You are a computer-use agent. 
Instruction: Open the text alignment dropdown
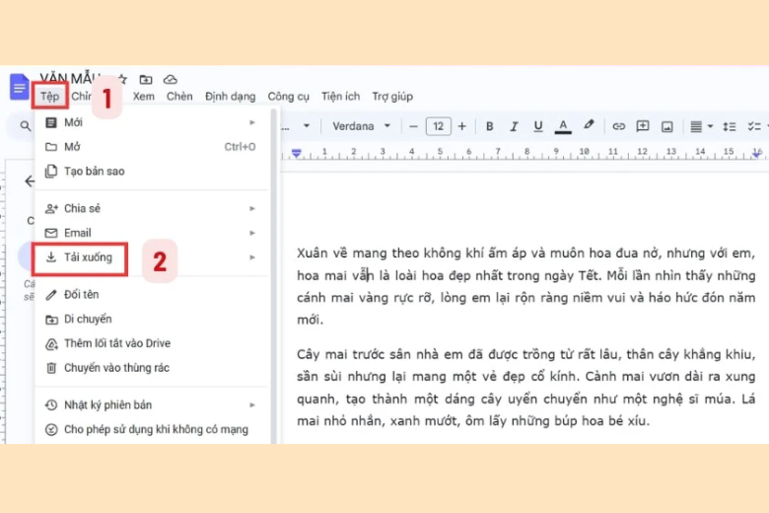point(701,126)
